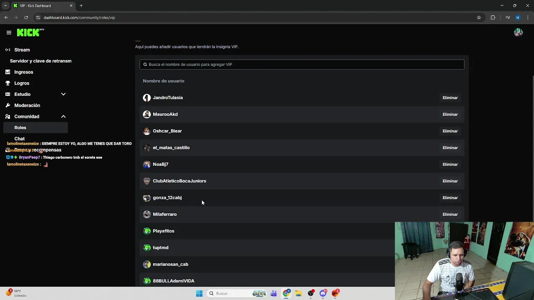Image resolution: width=534 pixels, height=300 pixels.
Task: Click Oshcar_Biear's avatar
Action: (x=147, y=131)
